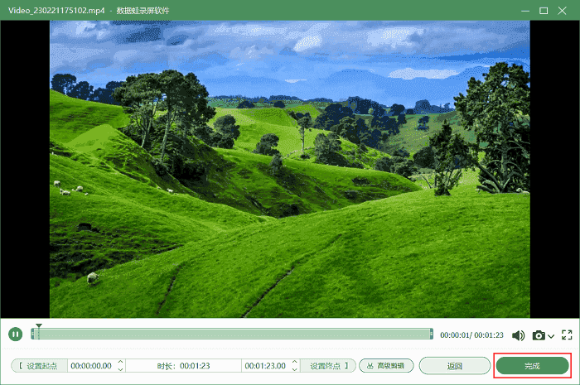Screen dimensions: 580x385
Task: Pause the video playback
Action: [x=15, y=334]
